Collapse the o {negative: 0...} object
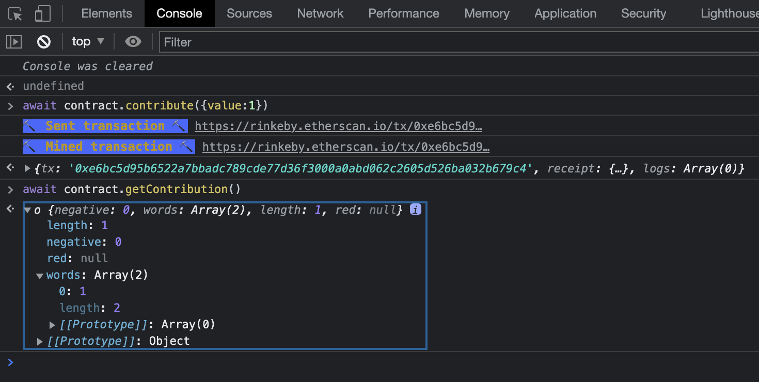 tap(27, 211)
